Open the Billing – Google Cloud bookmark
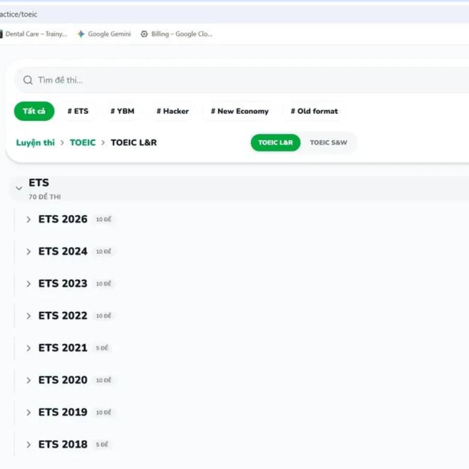This screenshot has height=469, width=469. point(176,34)
